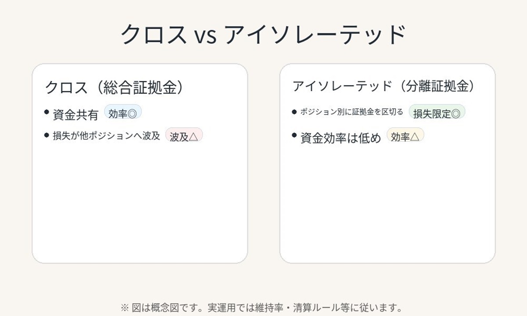The height and width of the screenshot is (316, 527).
Task: Click the アイソレーテッド（分離証拠金） card heading
Action: 384,86
